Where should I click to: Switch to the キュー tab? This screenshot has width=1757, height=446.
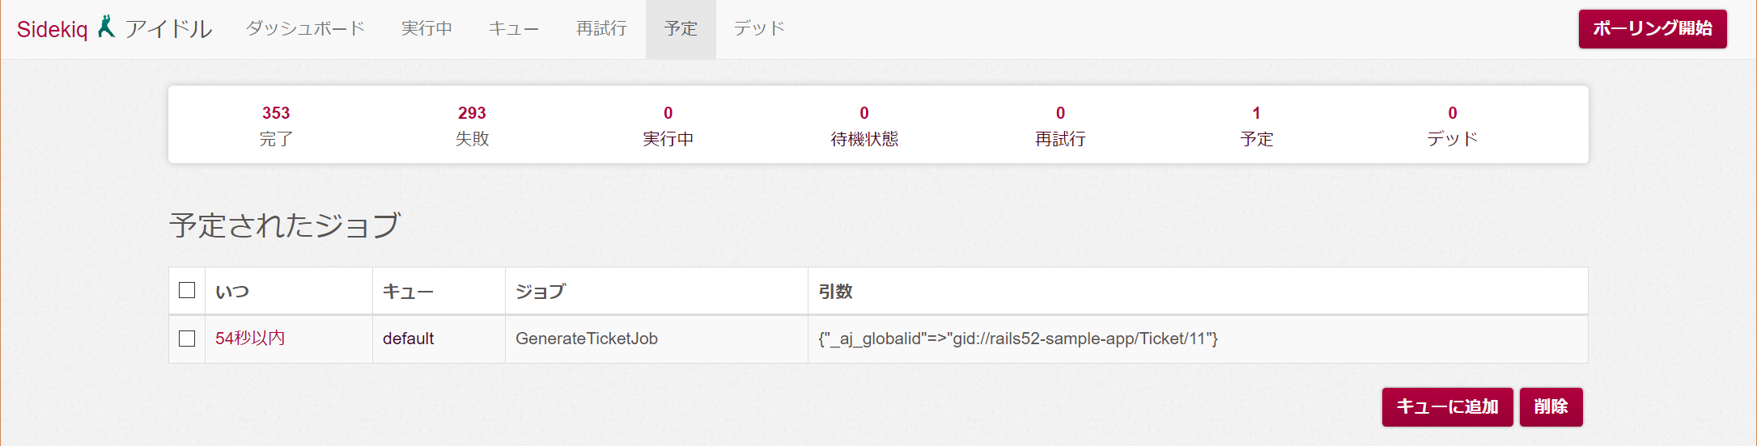[513, 28]
